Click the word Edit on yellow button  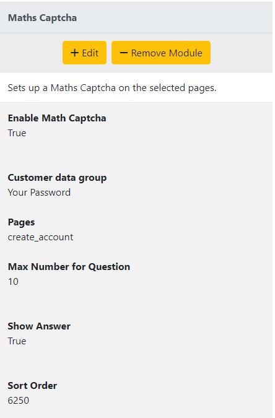pos(90,53)
